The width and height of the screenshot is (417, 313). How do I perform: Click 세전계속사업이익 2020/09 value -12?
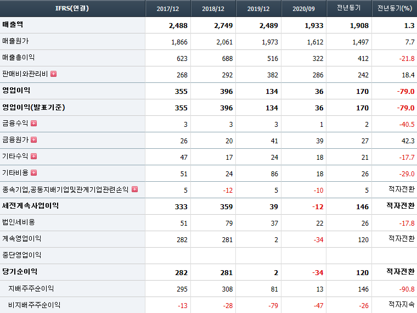point(318,207)
